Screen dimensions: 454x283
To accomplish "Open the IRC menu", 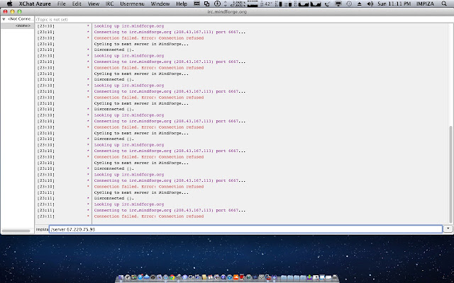I will [x=109, y=4].
